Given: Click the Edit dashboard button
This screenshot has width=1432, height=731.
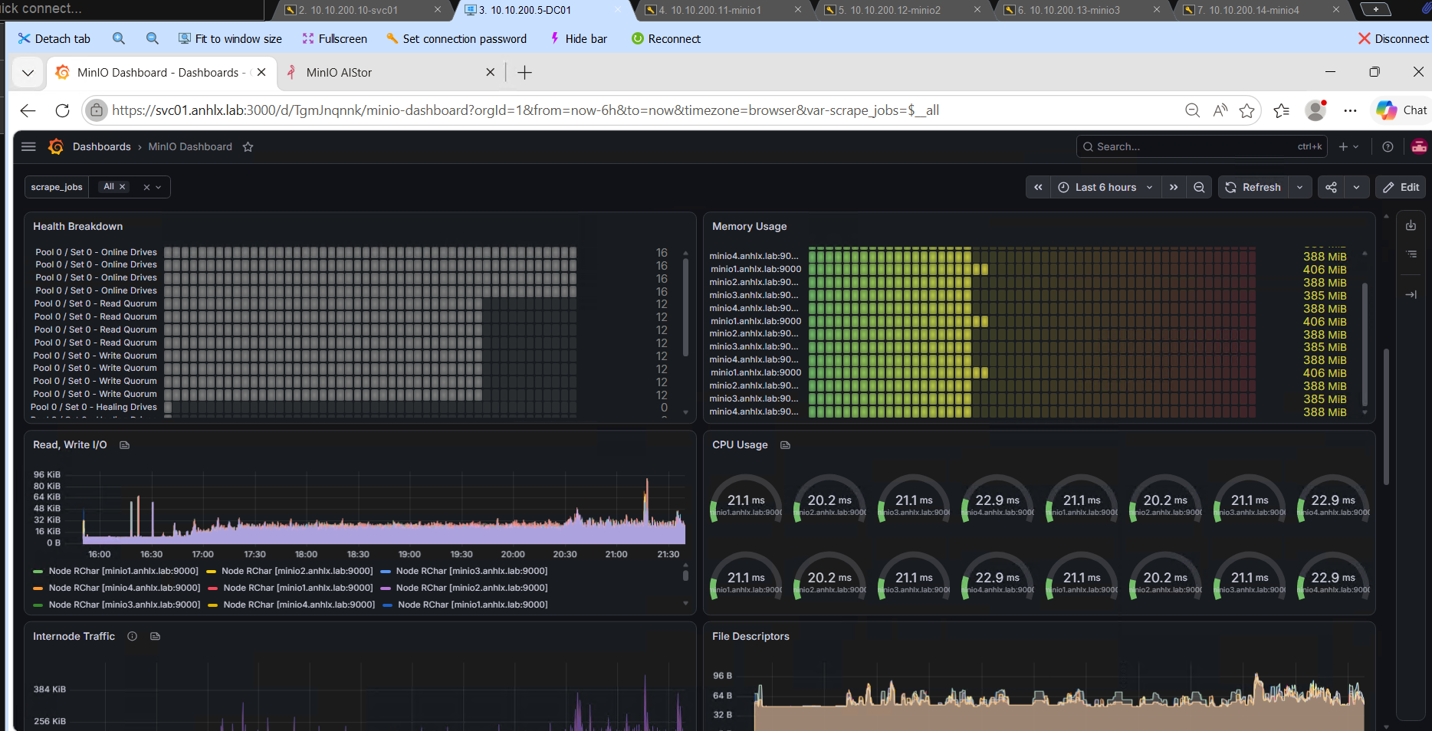Looking at the screenshot, I should coord(1401,187).
